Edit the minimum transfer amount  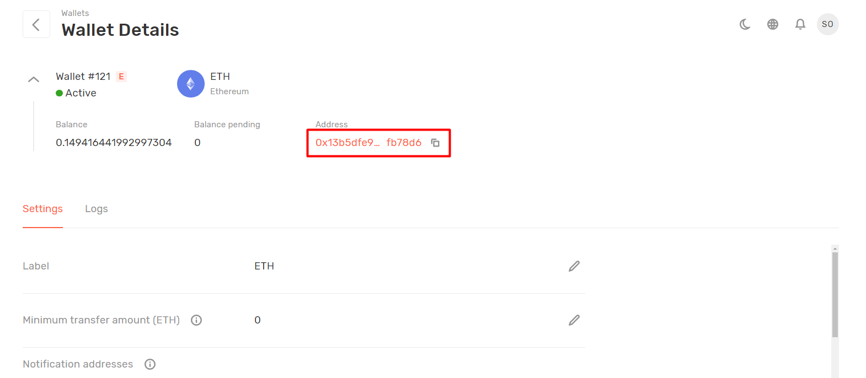point(574,320)
